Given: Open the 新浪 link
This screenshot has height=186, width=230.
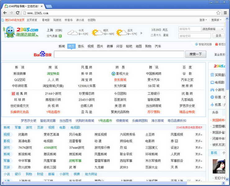Looking at the screenshot, I should [20, 67].
